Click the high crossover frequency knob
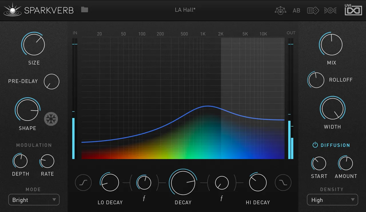Viewport: 366px width, 212px height. coord(222,183)
